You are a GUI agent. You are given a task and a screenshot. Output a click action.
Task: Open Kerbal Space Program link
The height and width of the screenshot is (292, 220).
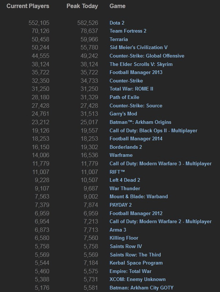click(x=136, y=263)
